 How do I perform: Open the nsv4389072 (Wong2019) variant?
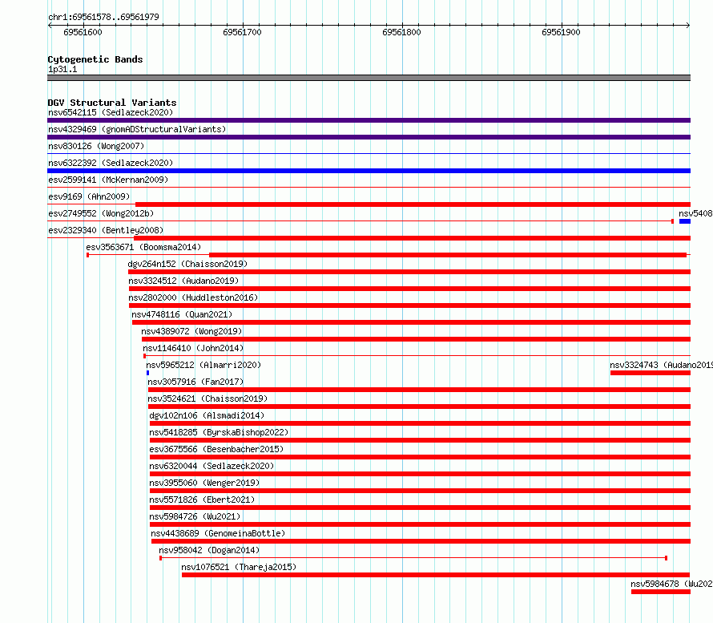[191, 331]
